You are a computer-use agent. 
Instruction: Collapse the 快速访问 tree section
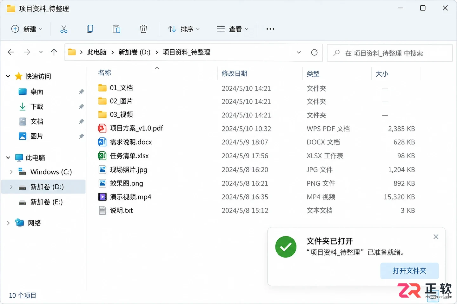point(8,76)
